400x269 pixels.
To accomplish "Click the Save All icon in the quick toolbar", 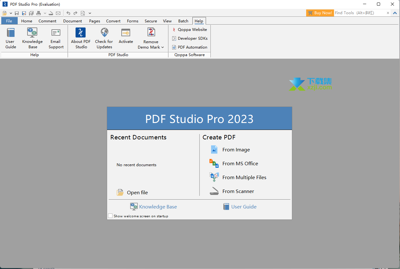I will tap(31, 13).
